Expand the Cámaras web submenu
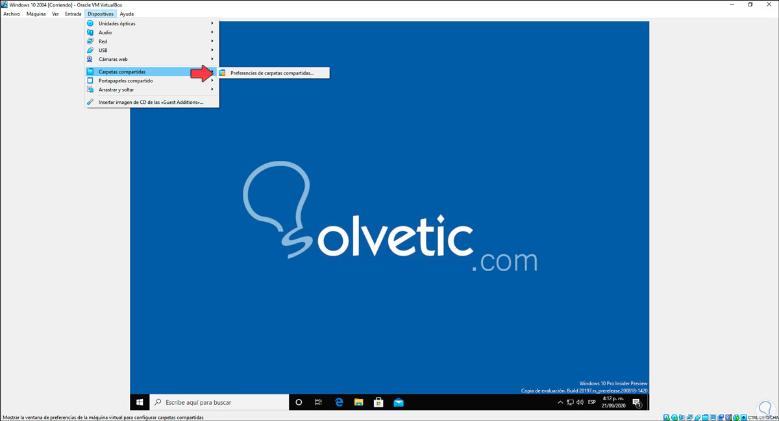The height and width of the screenshot is (421, 779). tap(153, 59)
